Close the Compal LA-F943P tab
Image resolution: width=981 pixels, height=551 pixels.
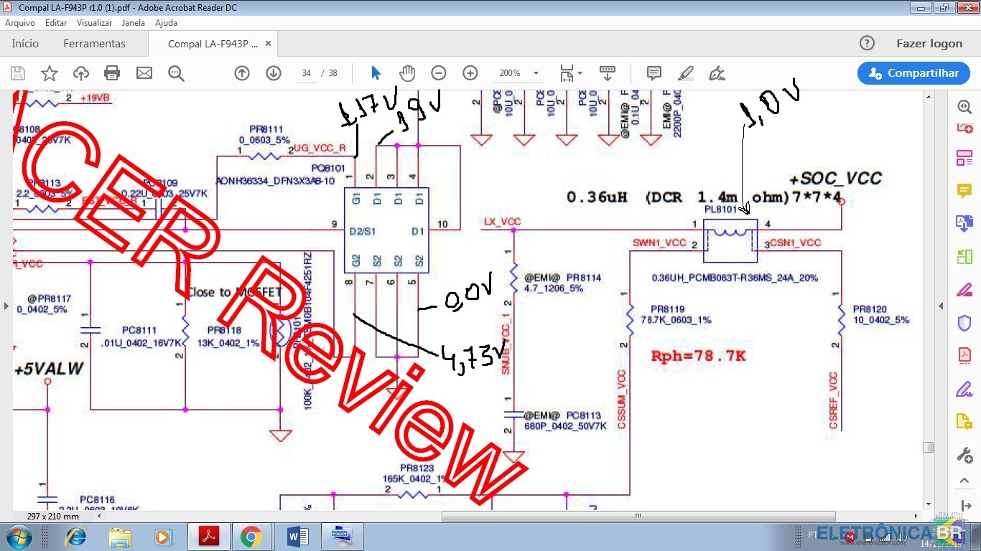tap(268, 44)
